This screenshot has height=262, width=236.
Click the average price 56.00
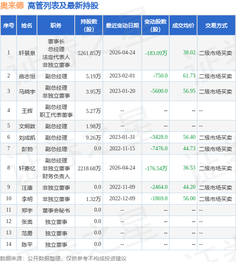click(189, 198)
